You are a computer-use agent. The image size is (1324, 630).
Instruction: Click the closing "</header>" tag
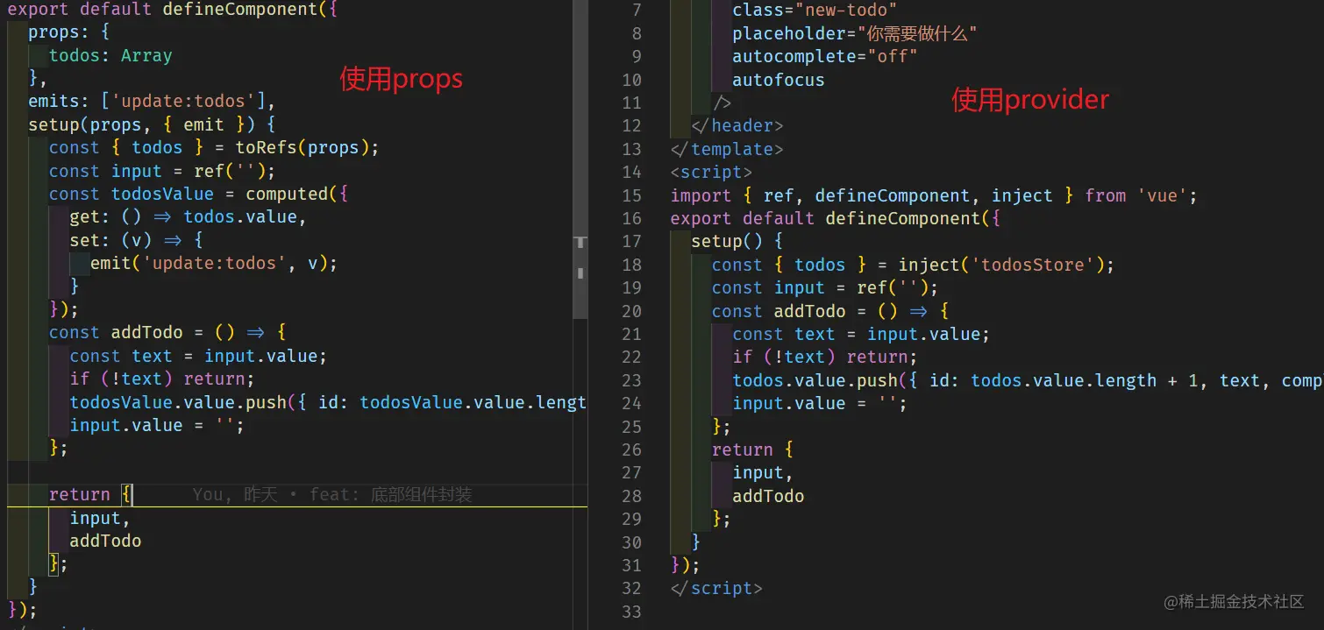[737, 125]
